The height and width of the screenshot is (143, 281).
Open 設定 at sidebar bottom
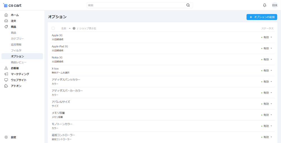(13, 137)
